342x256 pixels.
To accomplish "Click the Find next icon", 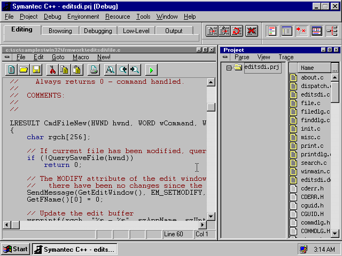I will coord(135,70).
